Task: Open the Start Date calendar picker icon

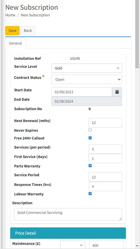Action: [117, 92]
